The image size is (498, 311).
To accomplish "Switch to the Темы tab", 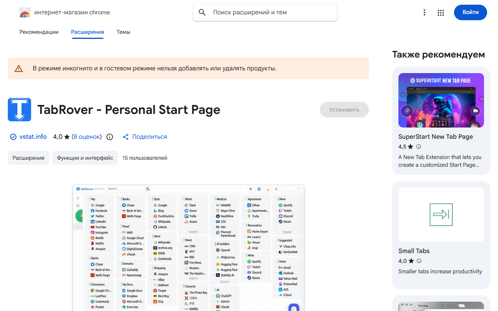I will click(123, 32).
